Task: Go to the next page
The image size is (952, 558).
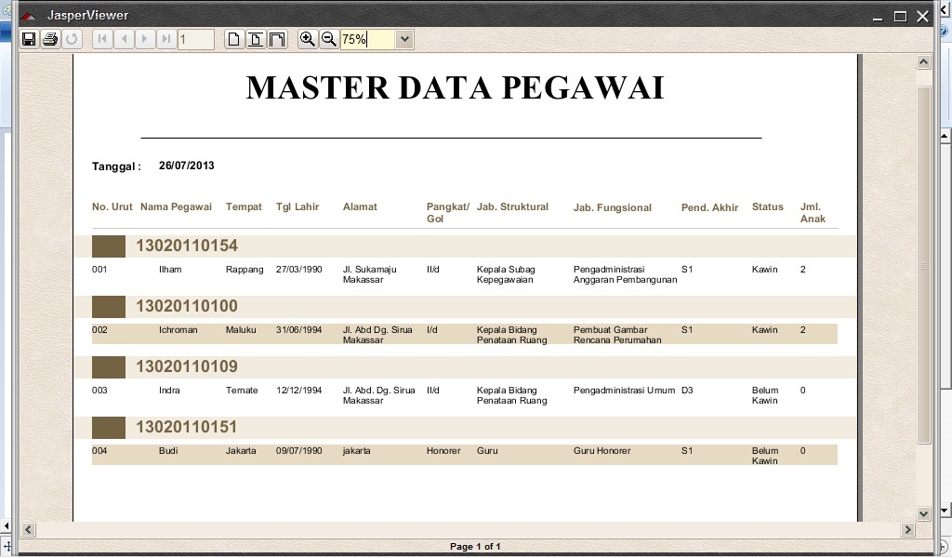Action: pyautogui.click(x=145, y=38)
